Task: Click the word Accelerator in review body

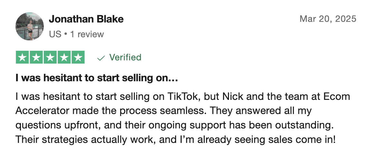Action: pos(42,111)
